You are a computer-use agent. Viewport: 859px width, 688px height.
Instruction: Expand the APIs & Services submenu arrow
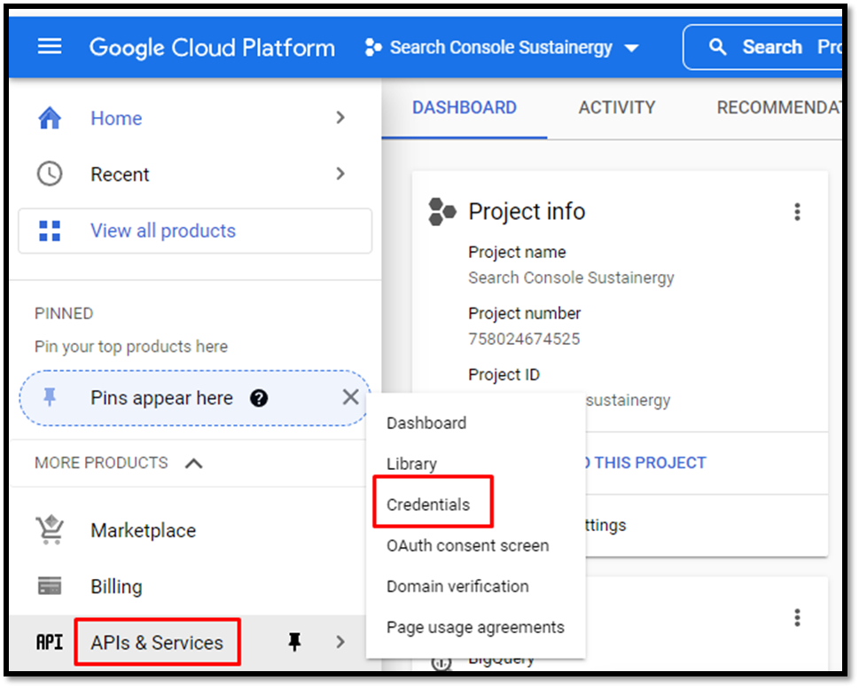[x=340, y=642]
